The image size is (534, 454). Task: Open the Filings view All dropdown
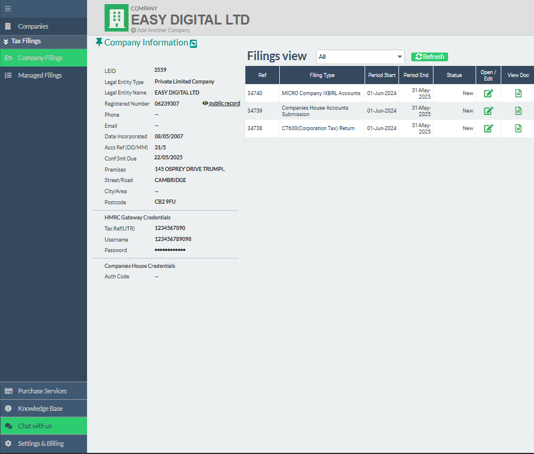click(x=360, y=57)
